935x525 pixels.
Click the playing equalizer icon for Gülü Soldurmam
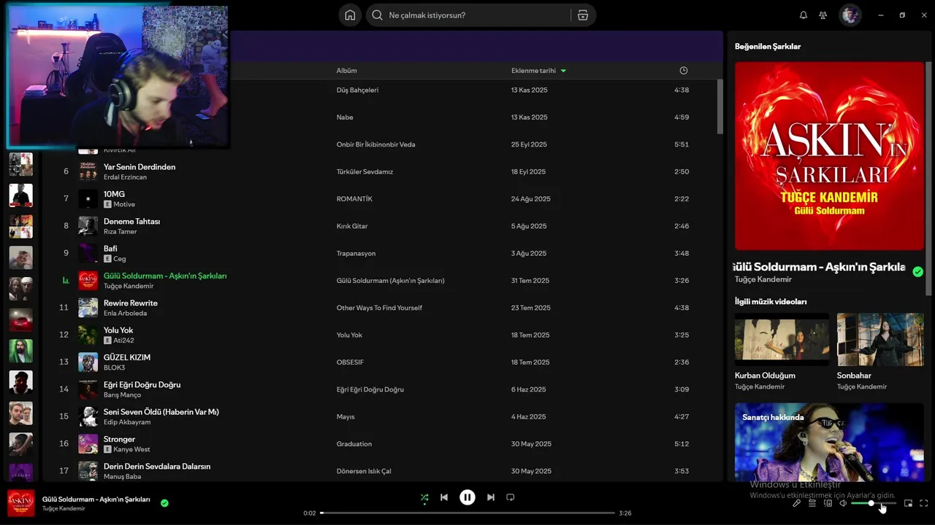[x=66, y=281]
